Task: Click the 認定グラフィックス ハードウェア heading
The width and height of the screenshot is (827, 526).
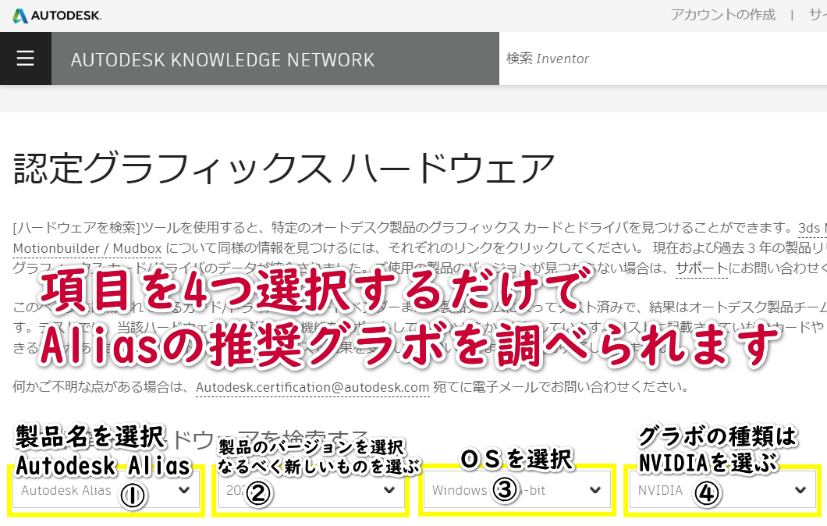Action: (284, 169)
